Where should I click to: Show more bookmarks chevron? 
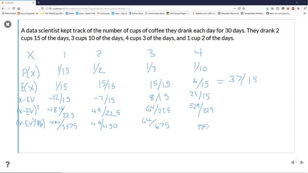pos(305,13)
